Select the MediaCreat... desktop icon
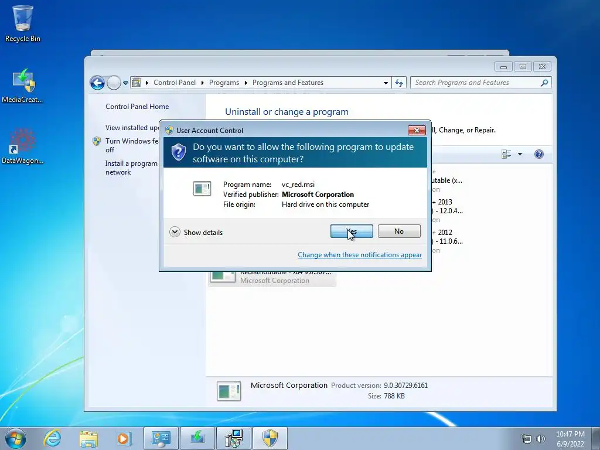Viewport: 600px width, 450px height. point(23,86)
